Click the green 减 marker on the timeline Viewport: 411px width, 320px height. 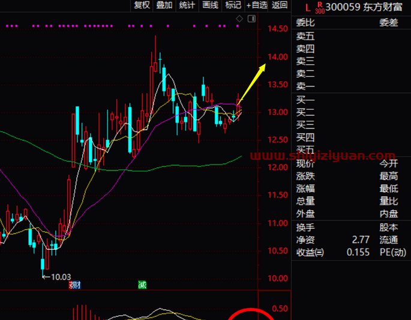(142, 285)
